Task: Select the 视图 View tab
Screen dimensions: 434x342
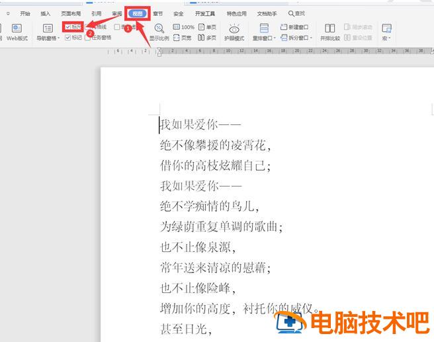Action: [138, 13]
